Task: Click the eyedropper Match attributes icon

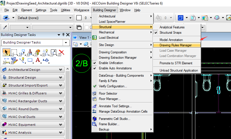Action: [5, 27]
